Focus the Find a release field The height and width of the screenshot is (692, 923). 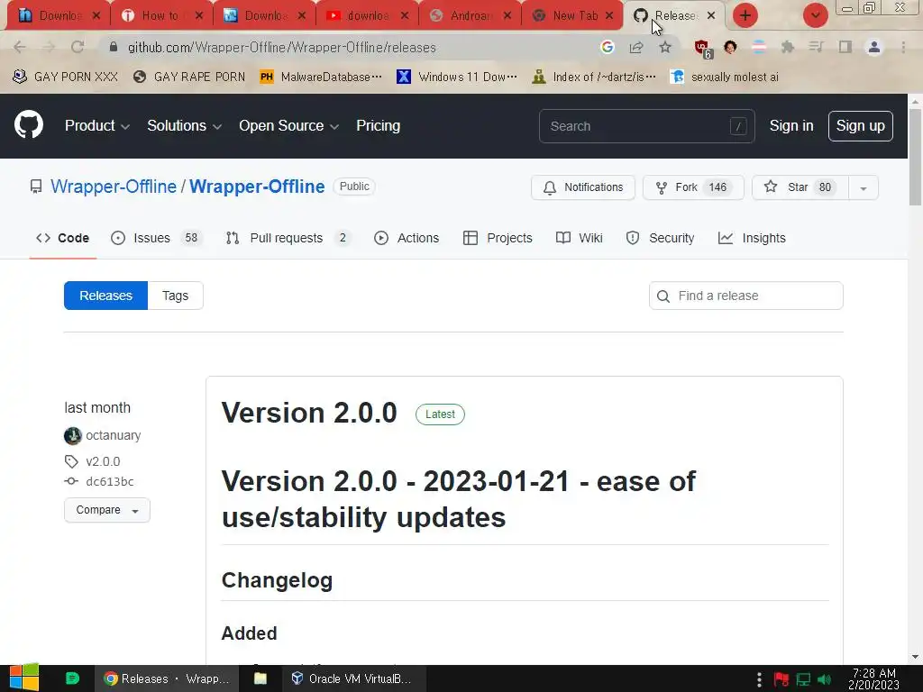pyautogui.click(x=745, y=296)
